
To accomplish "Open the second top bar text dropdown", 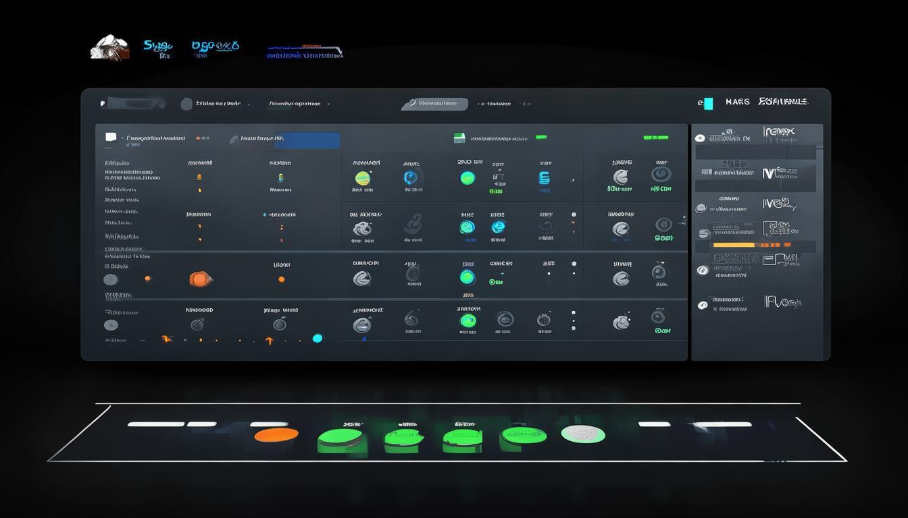I will (328, 105).
